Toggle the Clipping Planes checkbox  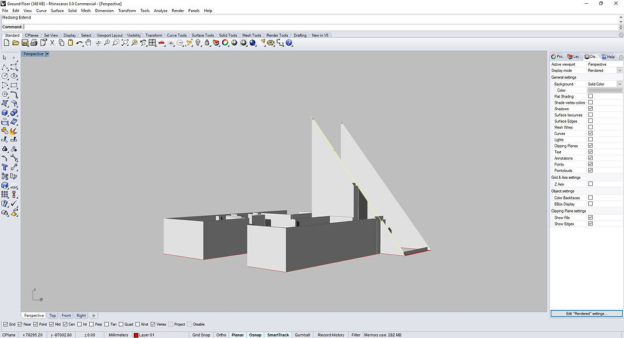click(591, 146)
